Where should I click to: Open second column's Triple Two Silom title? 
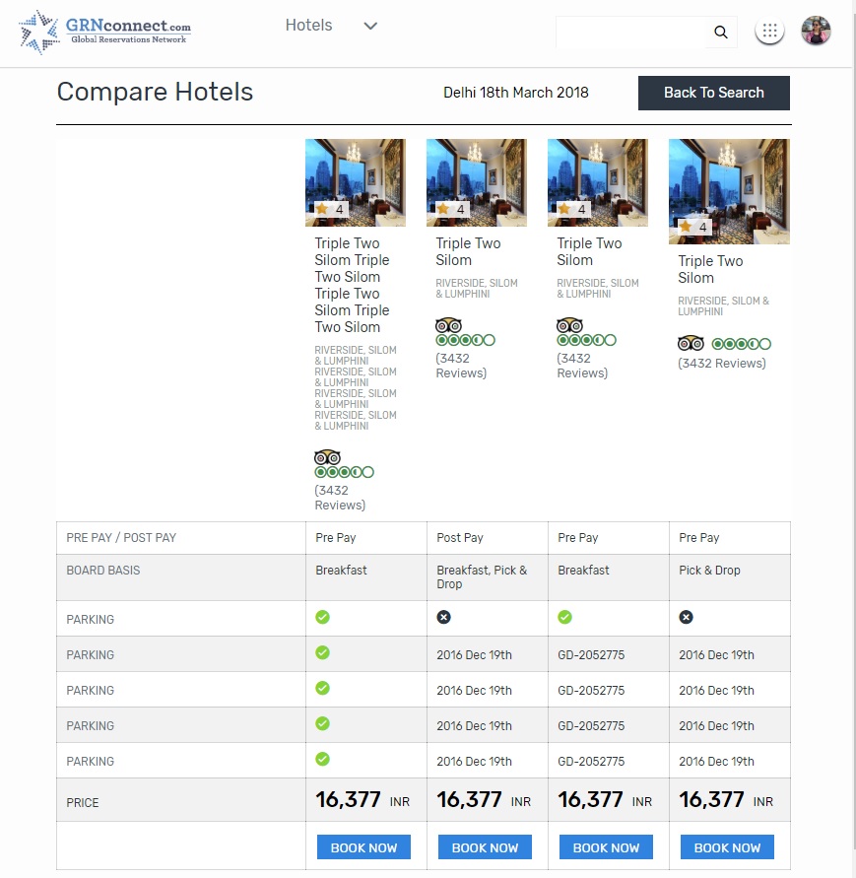coord(468,251)
